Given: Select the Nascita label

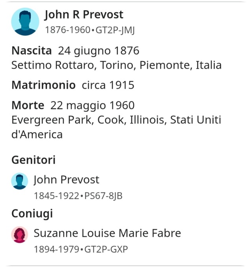Looking at the screenshot, I should [31, 51].
